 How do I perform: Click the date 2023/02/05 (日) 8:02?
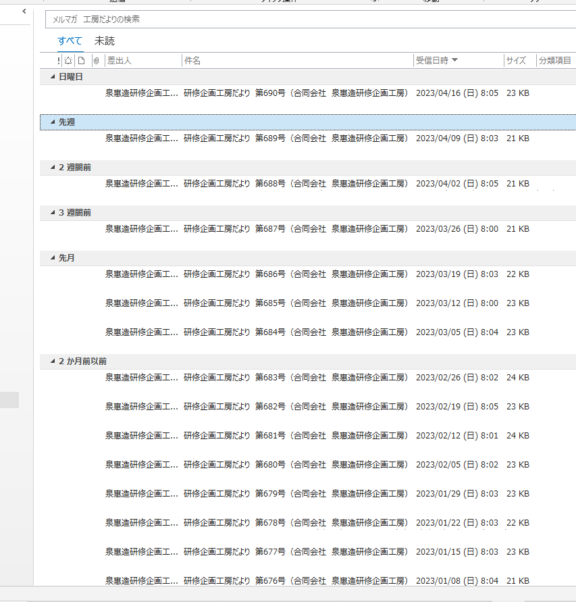457,465
